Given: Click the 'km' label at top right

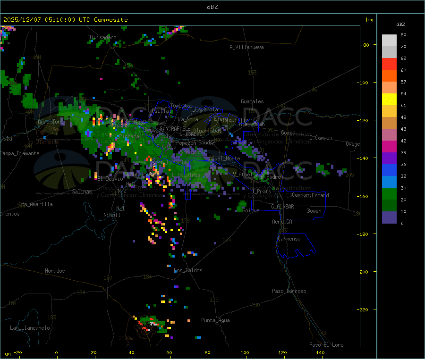Looking at the screenshot, I should [x=369, y=20].
